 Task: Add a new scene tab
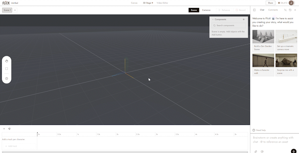pos(15,10)
